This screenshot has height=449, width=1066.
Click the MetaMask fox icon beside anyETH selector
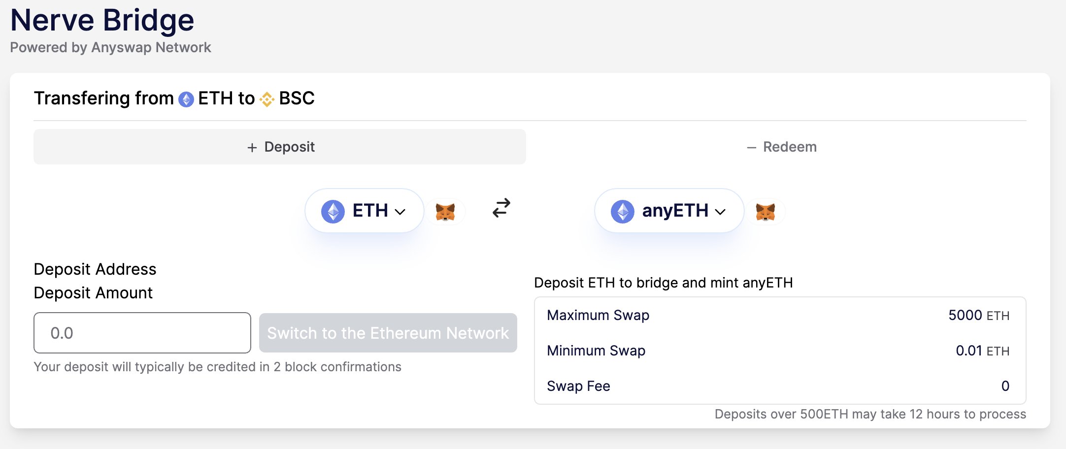click(765, 212)
